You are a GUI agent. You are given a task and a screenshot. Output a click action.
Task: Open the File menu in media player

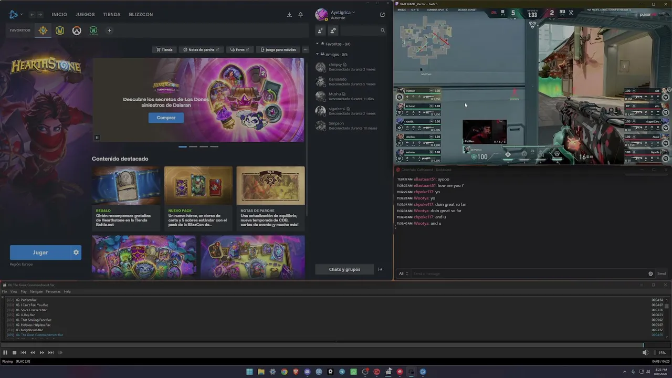click(4, 292)
